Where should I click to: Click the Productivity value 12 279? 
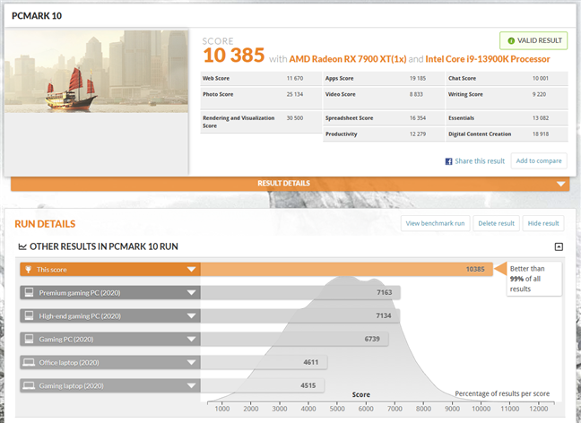tap(418, 134)
